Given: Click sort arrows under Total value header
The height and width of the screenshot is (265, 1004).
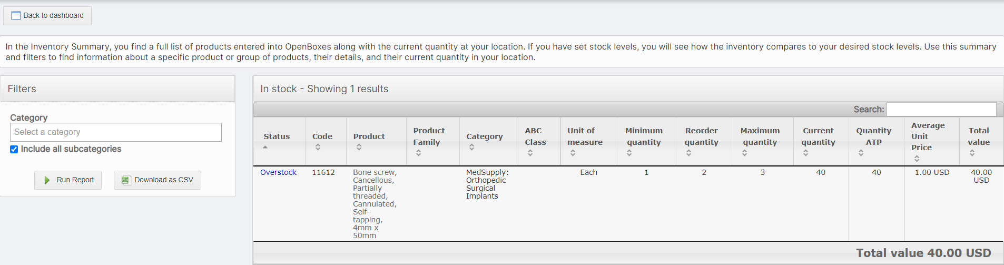Looking at the screenshot, I should pos(972,153).
